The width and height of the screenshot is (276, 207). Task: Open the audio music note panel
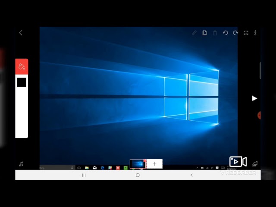pyautogui.click(x=21, y=164)
